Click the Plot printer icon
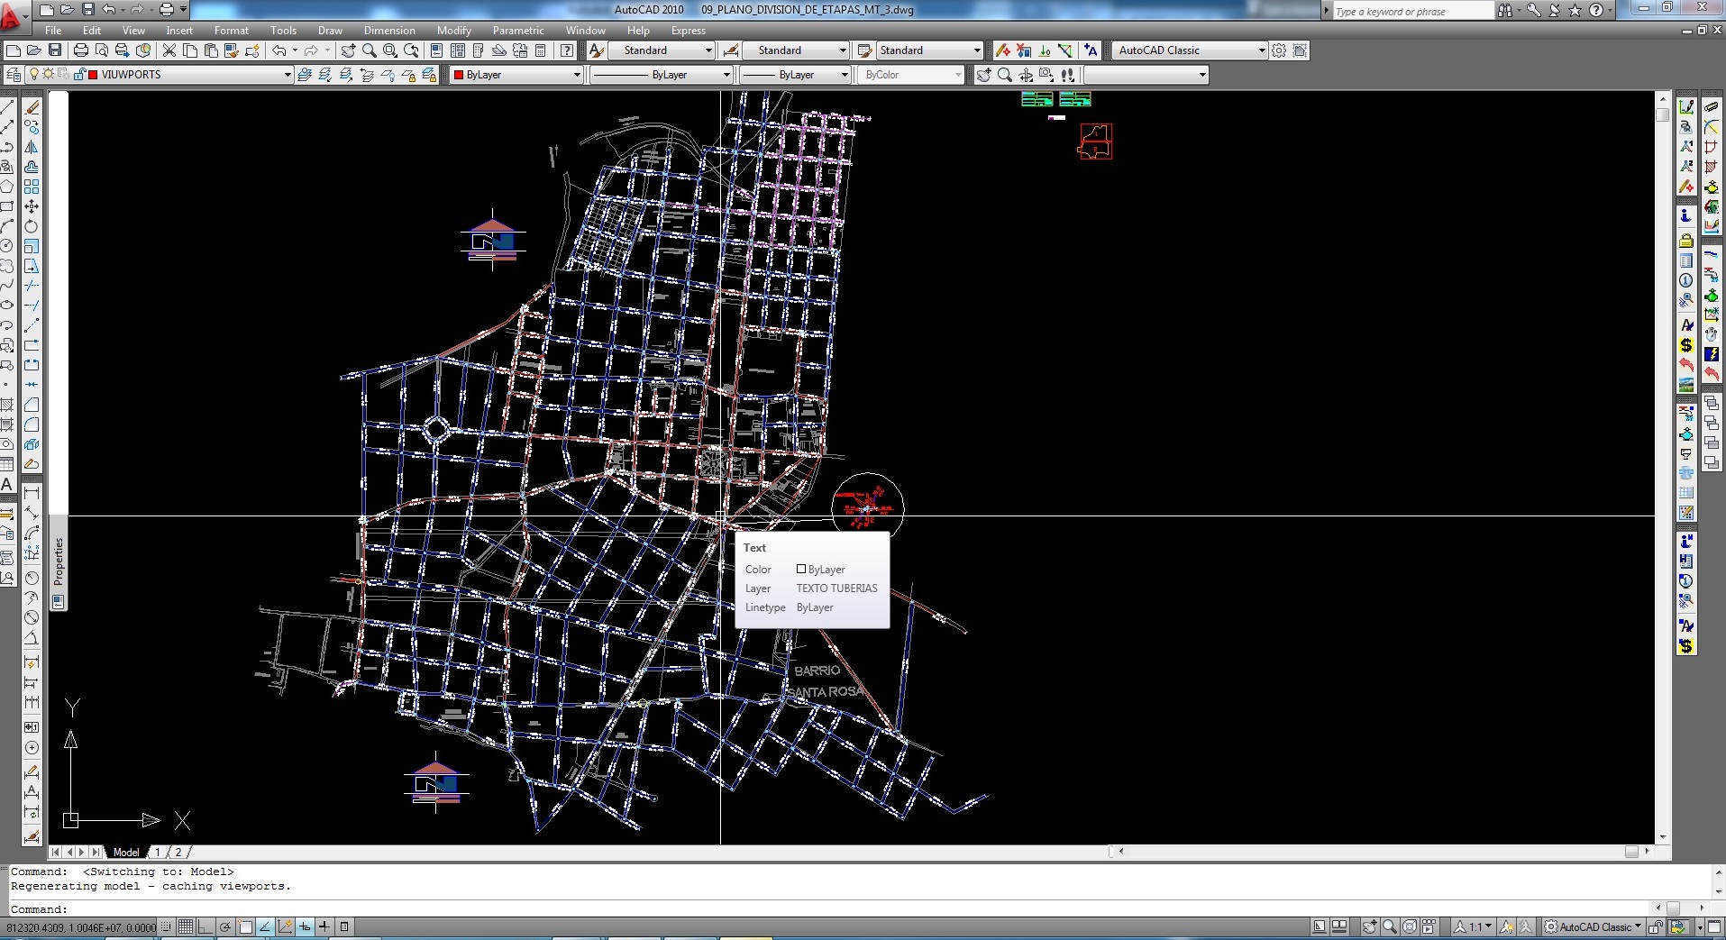 (x=81, y=50)
